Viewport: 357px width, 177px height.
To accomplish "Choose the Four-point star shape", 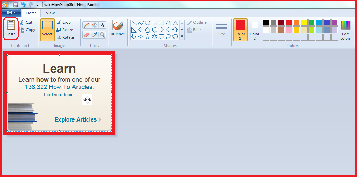I will click(x=141, y=36).
